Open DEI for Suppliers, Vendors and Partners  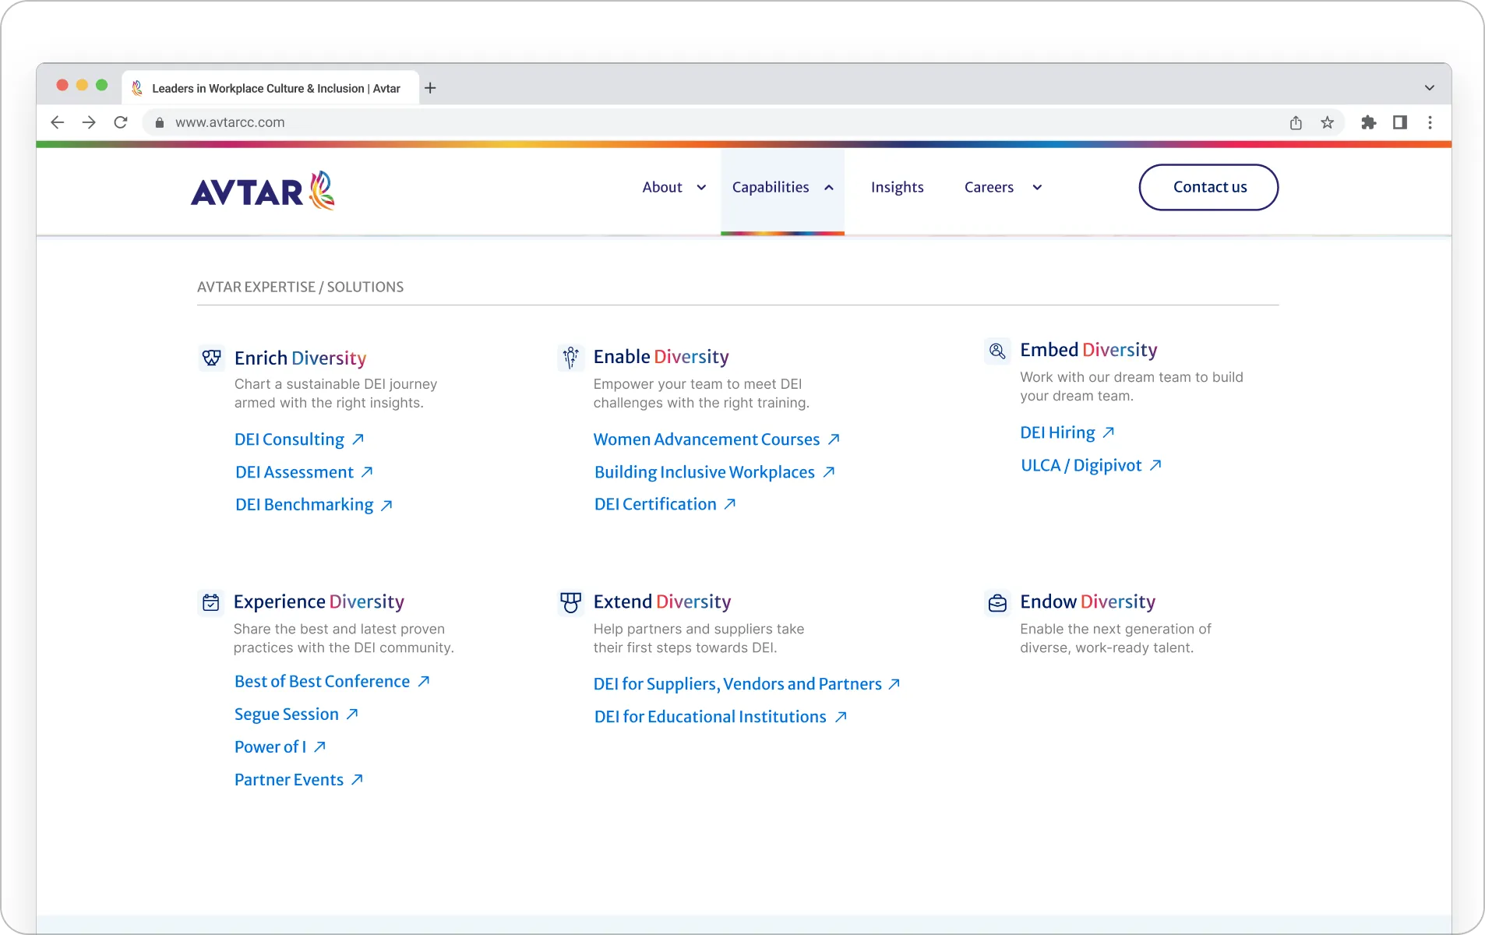point(737,684)
